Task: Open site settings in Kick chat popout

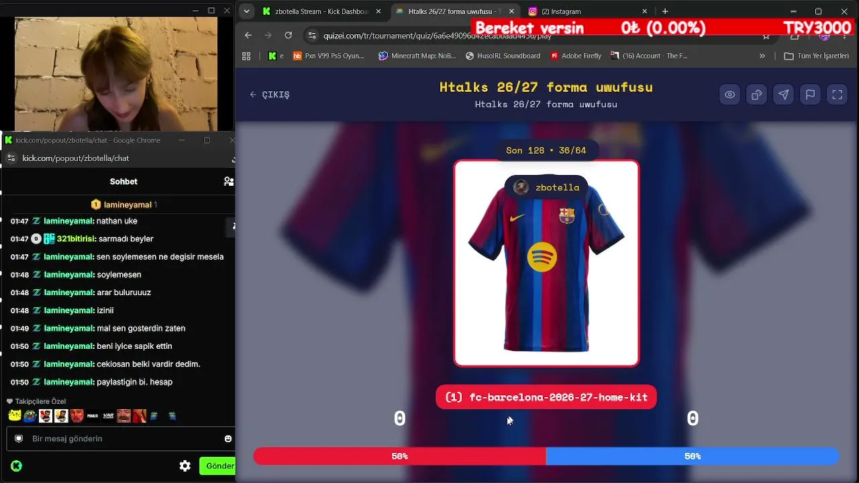Action: point(11,158)
